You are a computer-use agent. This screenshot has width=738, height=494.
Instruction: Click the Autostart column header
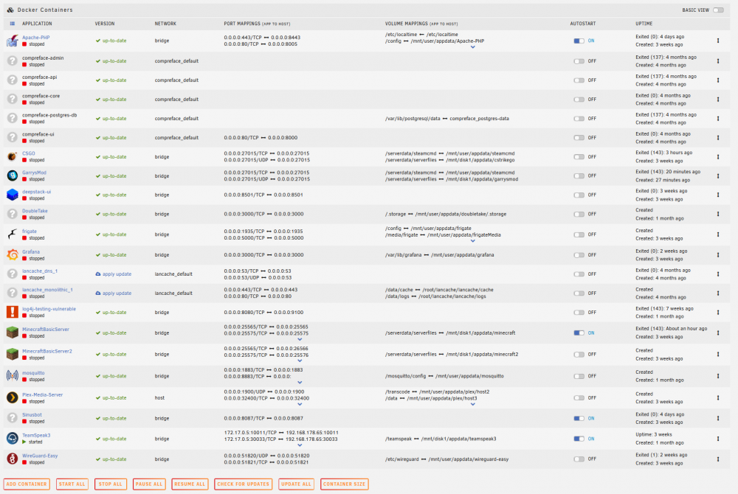(x=583, y=24)
